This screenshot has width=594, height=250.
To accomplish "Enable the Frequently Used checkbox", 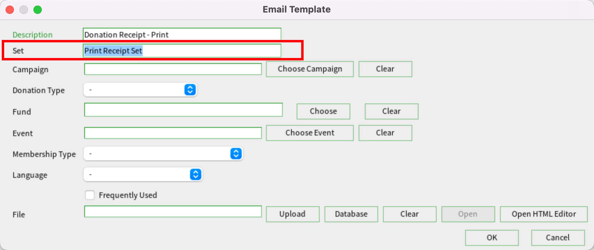I will coord(90,195).
